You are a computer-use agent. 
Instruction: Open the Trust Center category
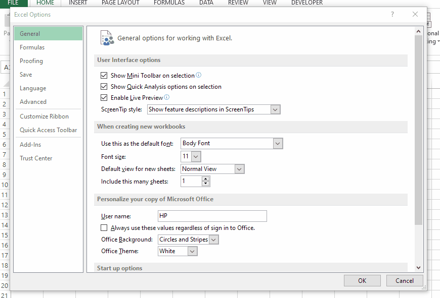pyautogui.click(x=48, y=158)
